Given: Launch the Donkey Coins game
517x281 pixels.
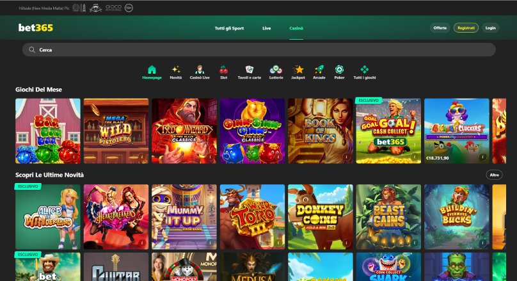Looking at the screenshot, I should click(x=320, y=217).
